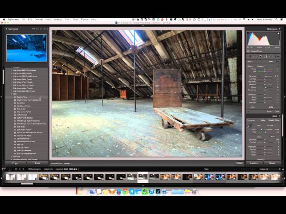Open the View menu
The height and width of the screenshot is (214, 286).
[x=76, y=19]
